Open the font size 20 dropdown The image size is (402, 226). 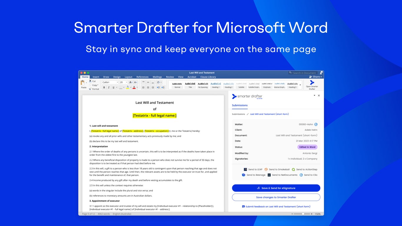(x=127, y=82)
